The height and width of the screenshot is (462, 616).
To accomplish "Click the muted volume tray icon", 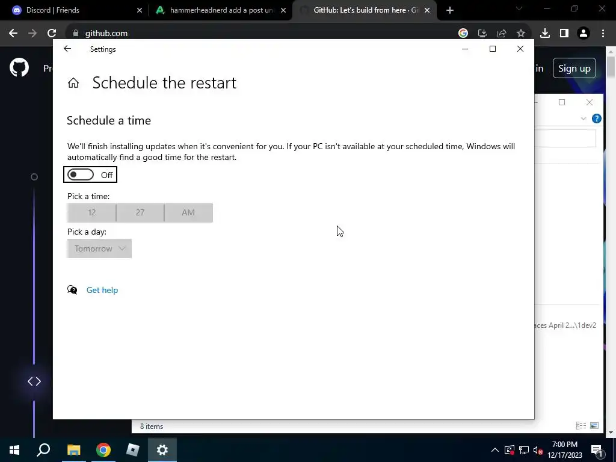I will tap(538, 450).
